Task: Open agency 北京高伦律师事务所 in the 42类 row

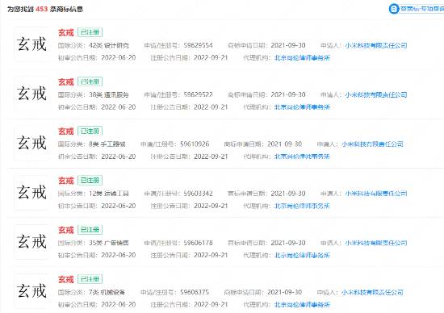Action: (302, 58)
